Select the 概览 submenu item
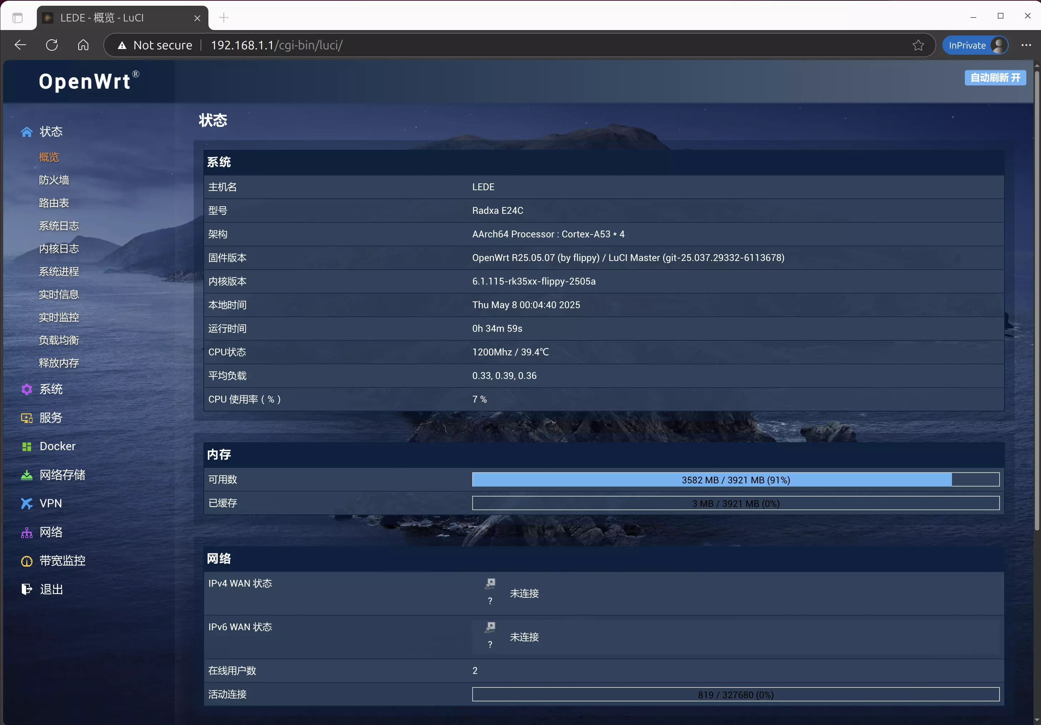This screenshot has height=725, width=1041. tap(49, 157)
